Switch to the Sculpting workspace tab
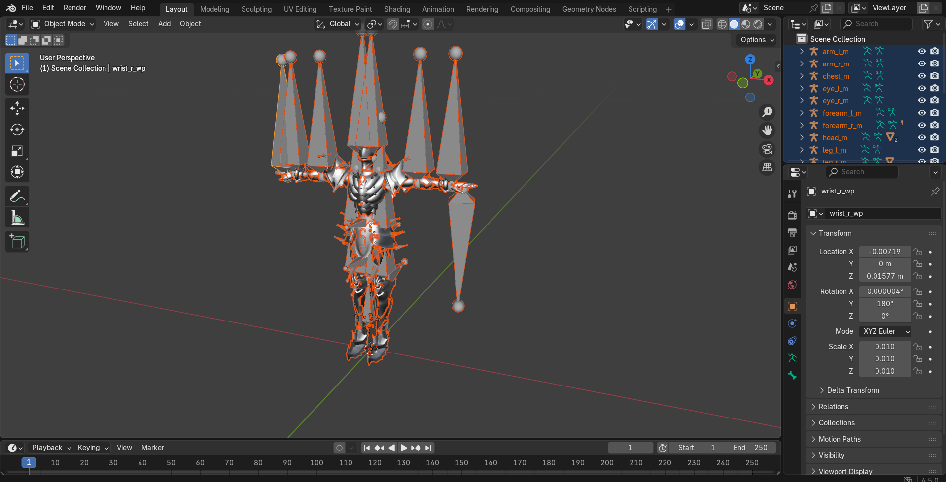The image size is (946, 482). (256, 9)
